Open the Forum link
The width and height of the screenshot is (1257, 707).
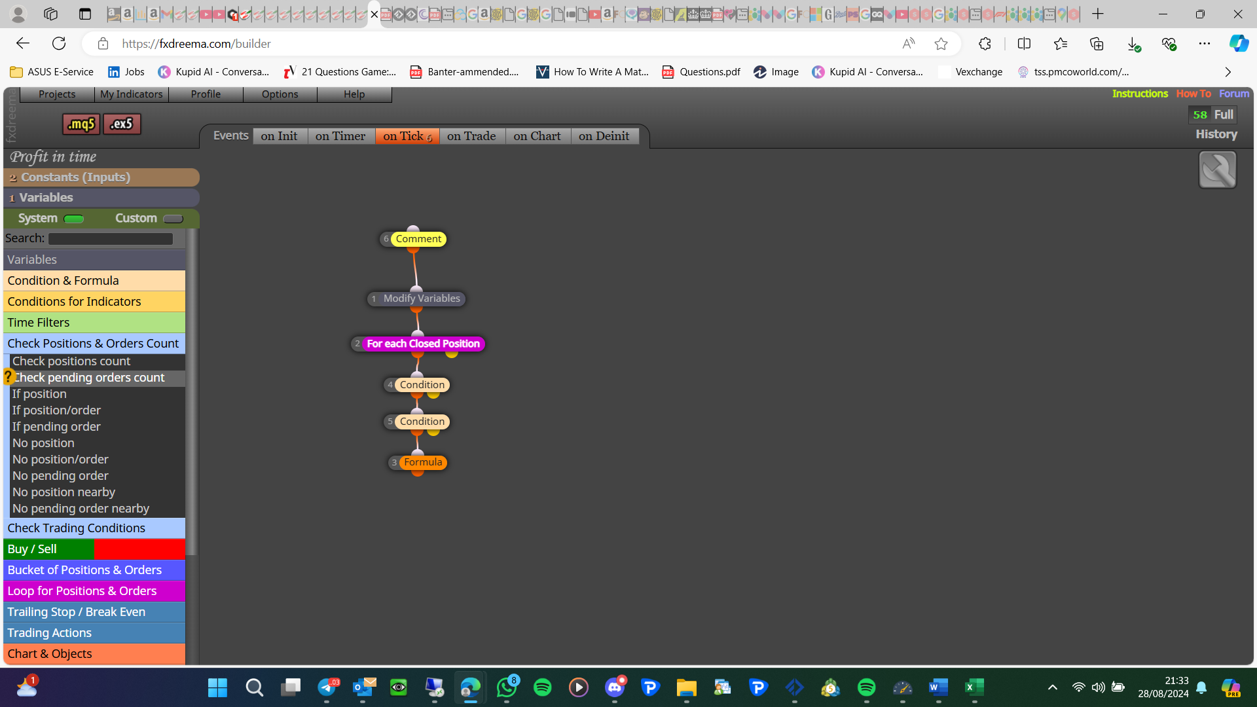[x=1234, y=94]
